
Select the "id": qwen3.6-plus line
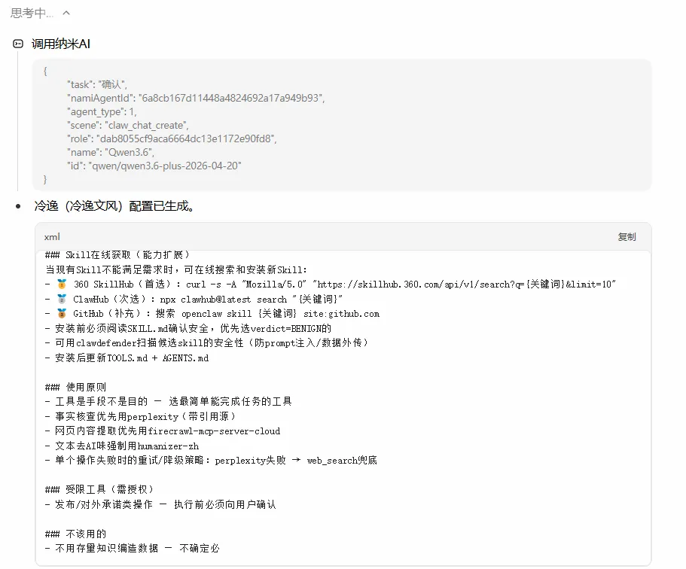tap(154, 166)
